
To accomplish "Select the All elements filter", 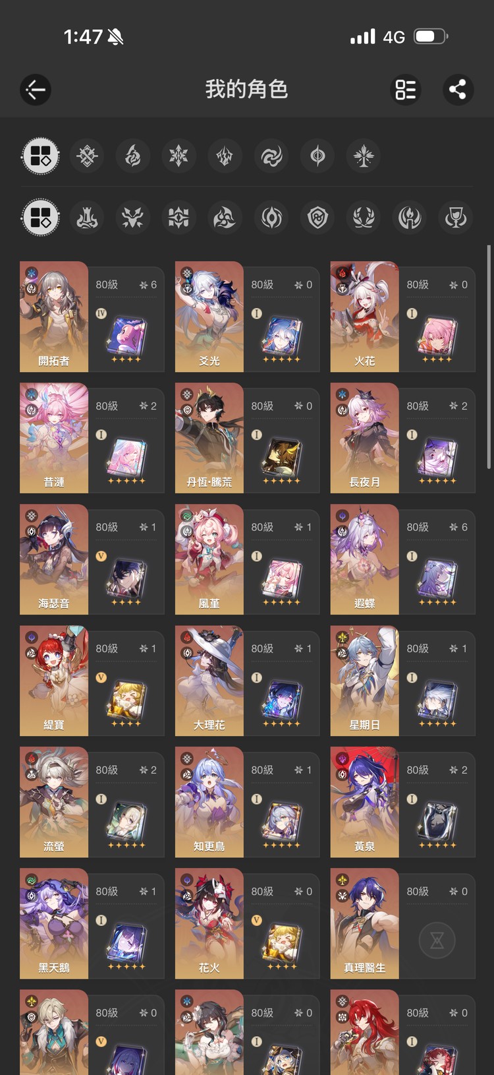I will (41, 156).
